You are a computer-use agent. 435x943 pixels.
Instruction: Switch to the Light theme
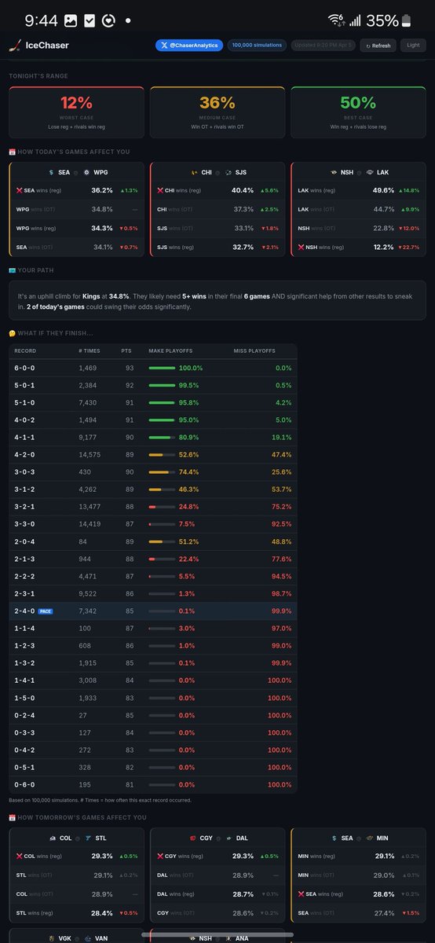click(413, 46)
